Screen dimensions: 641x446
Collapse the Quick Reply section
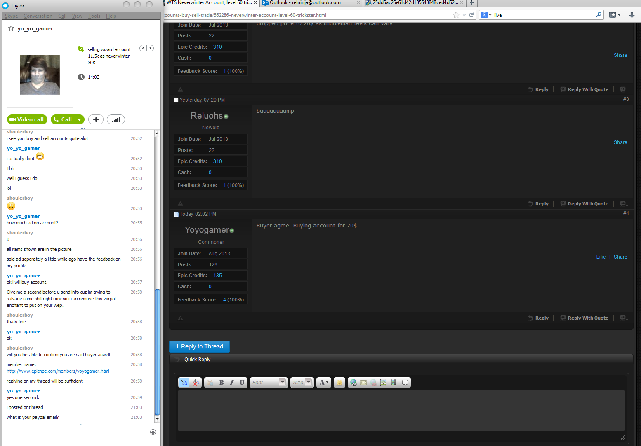[177, 360]
